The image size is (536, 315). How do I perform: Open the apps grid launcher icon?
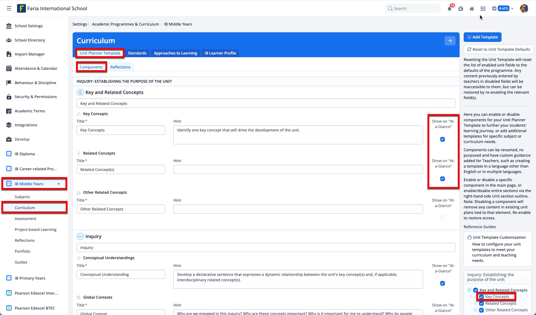point(483,9)
